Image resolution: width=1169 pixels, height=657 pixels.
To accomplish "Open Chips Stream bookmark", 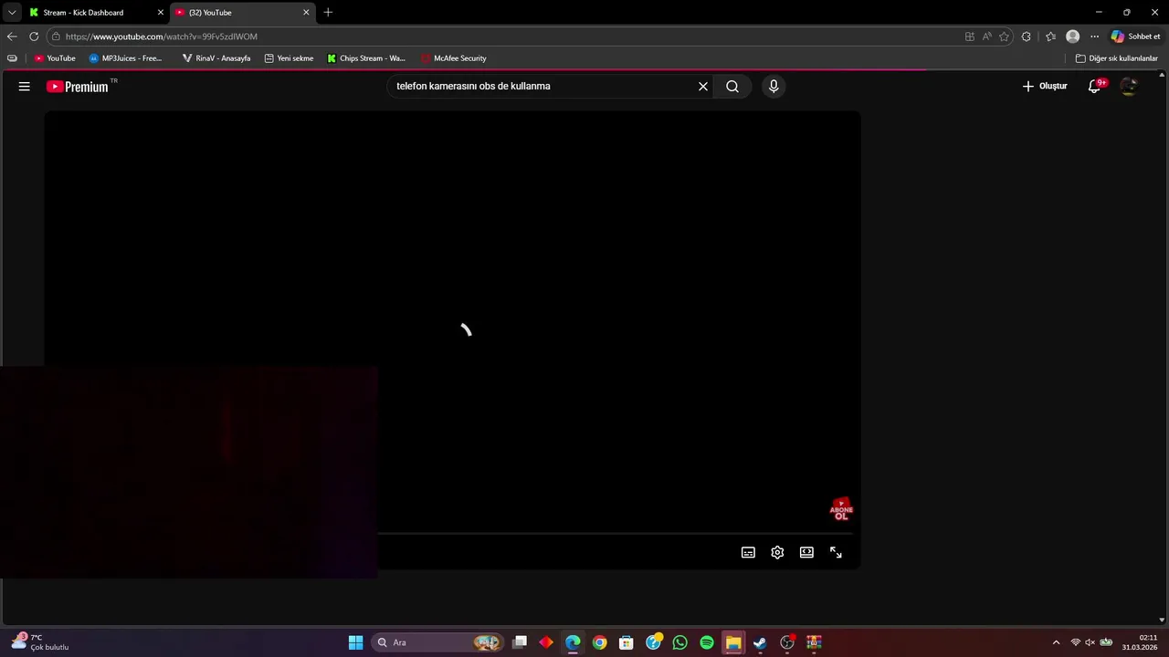I will pos(366,58).
